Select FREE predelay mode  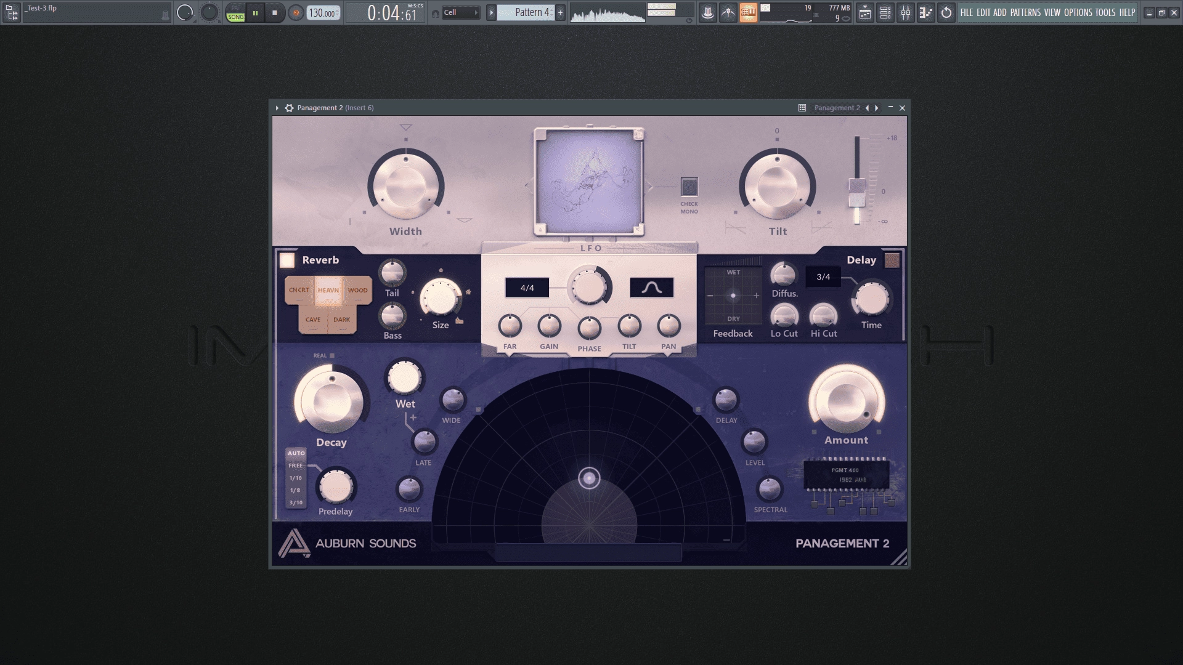click(296, 465)
